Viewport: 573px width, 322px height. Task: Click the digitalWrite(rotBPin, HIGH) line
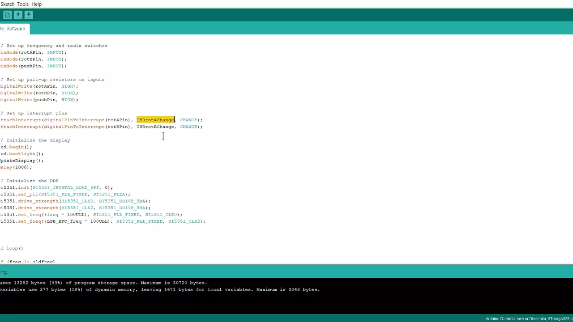tap(39, 93)
